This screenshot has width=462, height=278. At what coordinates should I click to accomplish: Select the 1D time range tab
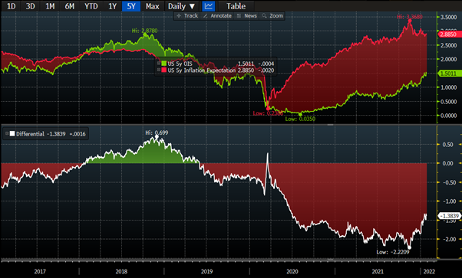tap(11, 6)
